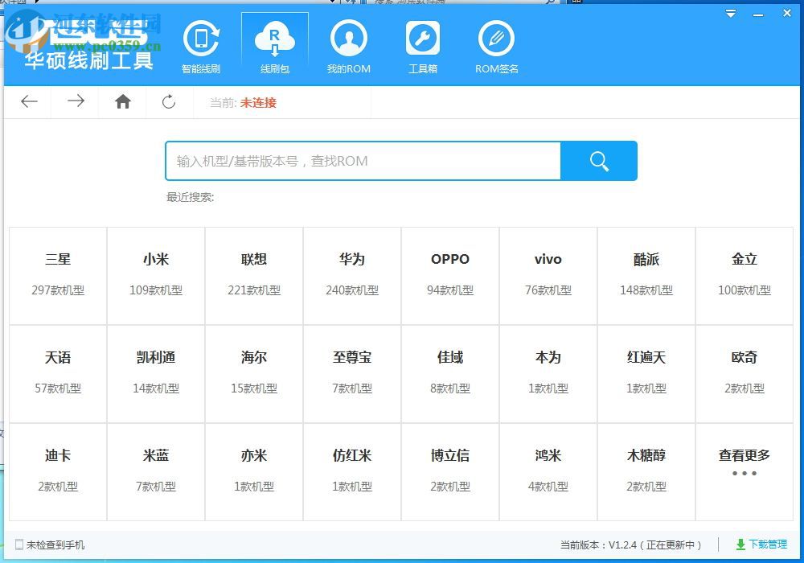Navigate forward using the right arrow
This screenshot has height=563, width=804.
[76, 101]
